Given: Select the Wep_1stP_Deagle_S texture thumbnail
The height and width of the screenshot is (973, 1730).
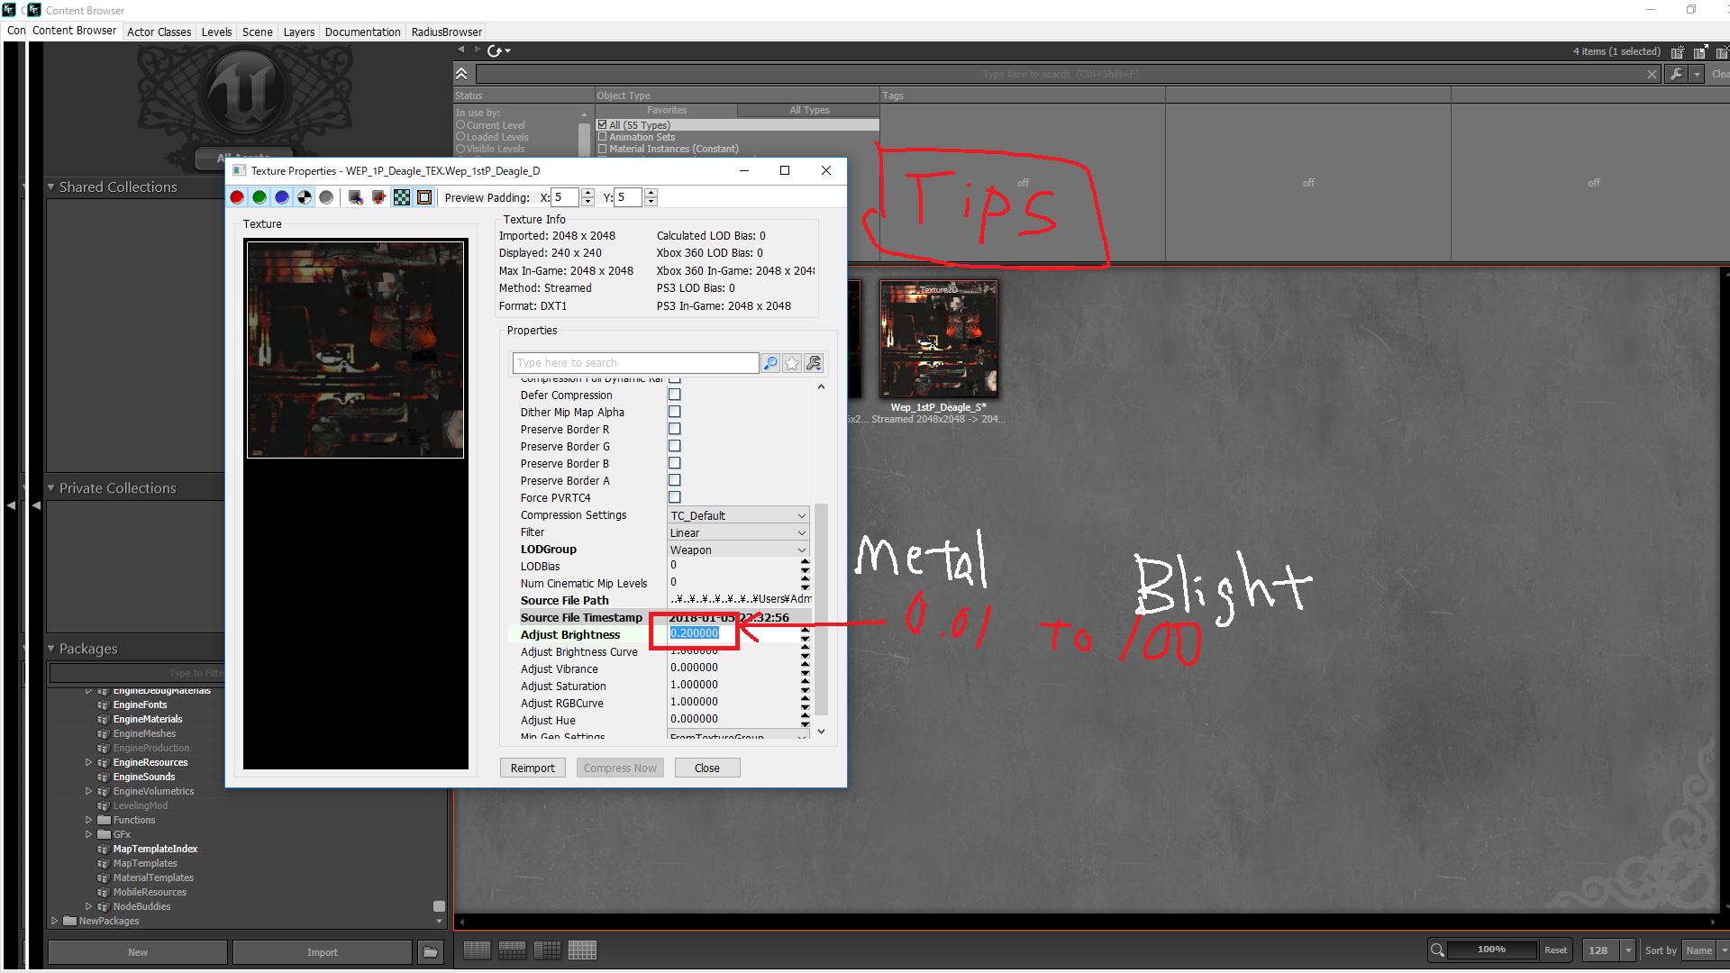Looking at the screenshot, I should pyautogui.click(x=938, y=340).
